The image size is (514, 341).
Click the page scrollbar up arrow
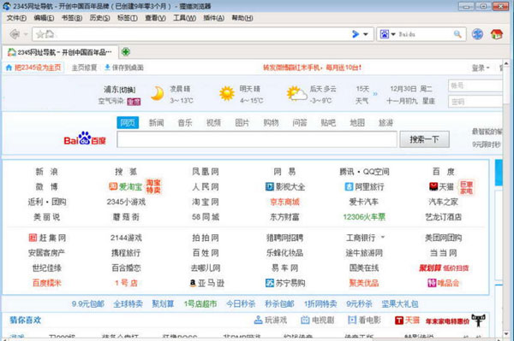pos(506,63)
